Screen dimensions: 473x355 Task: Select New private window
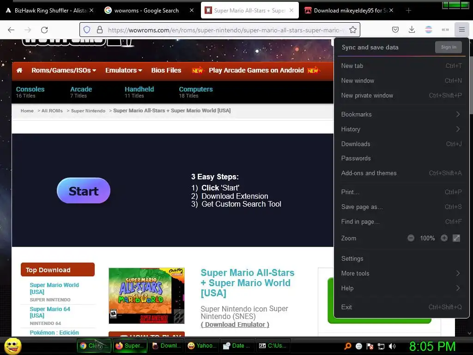pyautogui.click(x=401, y=95)
